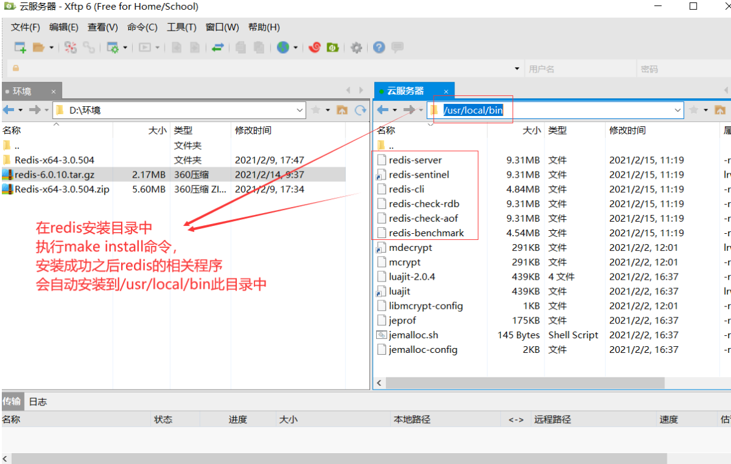Open local bookmark star dropdown arrow
This screenshot has height=464, width=731.
(x=328, y=111)
